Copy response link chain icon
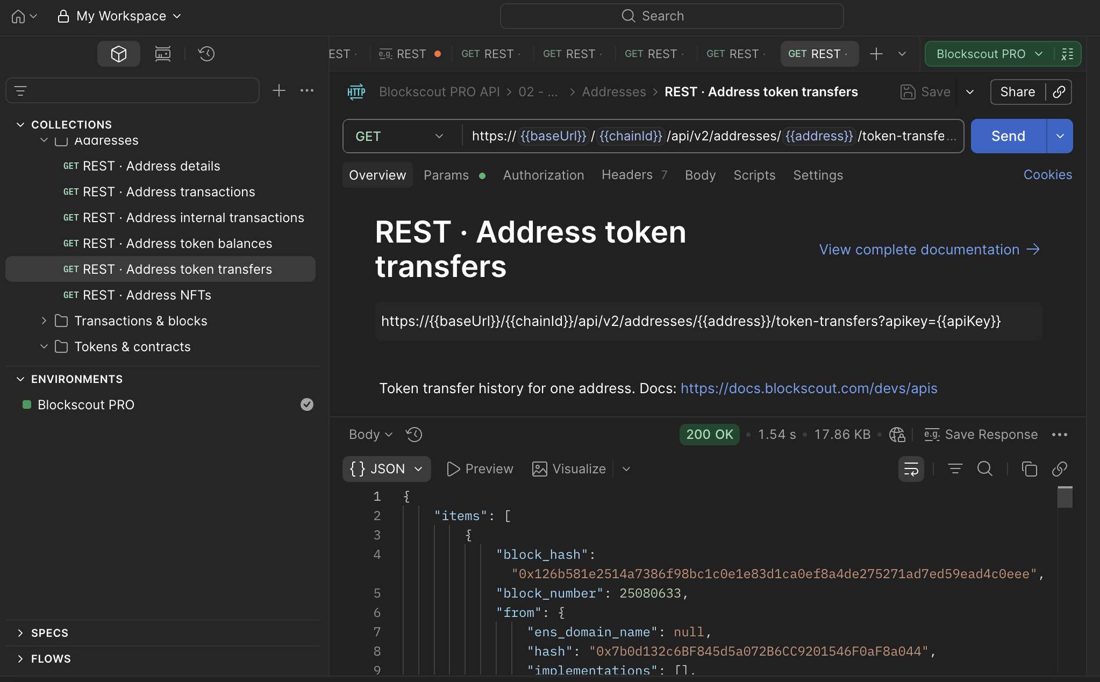This screenshot has height=682, width=1100. tap(1060, 469)
